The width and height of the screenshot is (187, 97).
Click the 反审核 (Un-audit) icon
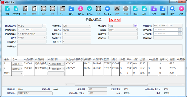click(x=81, y=9)
